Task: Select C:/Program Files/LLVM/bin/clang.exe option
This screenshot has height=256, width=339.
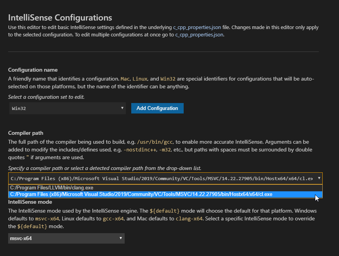Action: click(x=165, y=187)
